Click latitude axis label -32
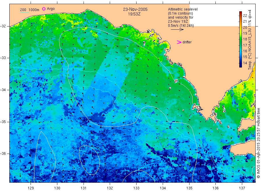262x192 pixels. (x=3, y=26)
